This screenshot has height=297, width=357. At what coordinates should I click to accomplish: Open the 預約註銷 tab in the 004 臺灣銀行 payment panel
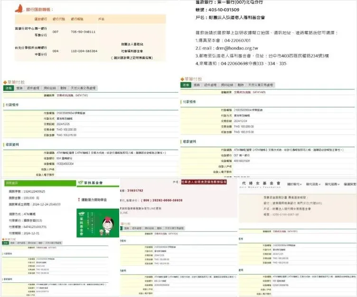tap(50, 88)
